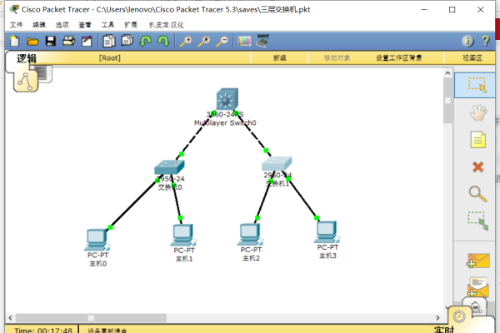The width and height of the screenshot is (500, 333).
Task: Save the network with the floppy icon
Action: 50,41
